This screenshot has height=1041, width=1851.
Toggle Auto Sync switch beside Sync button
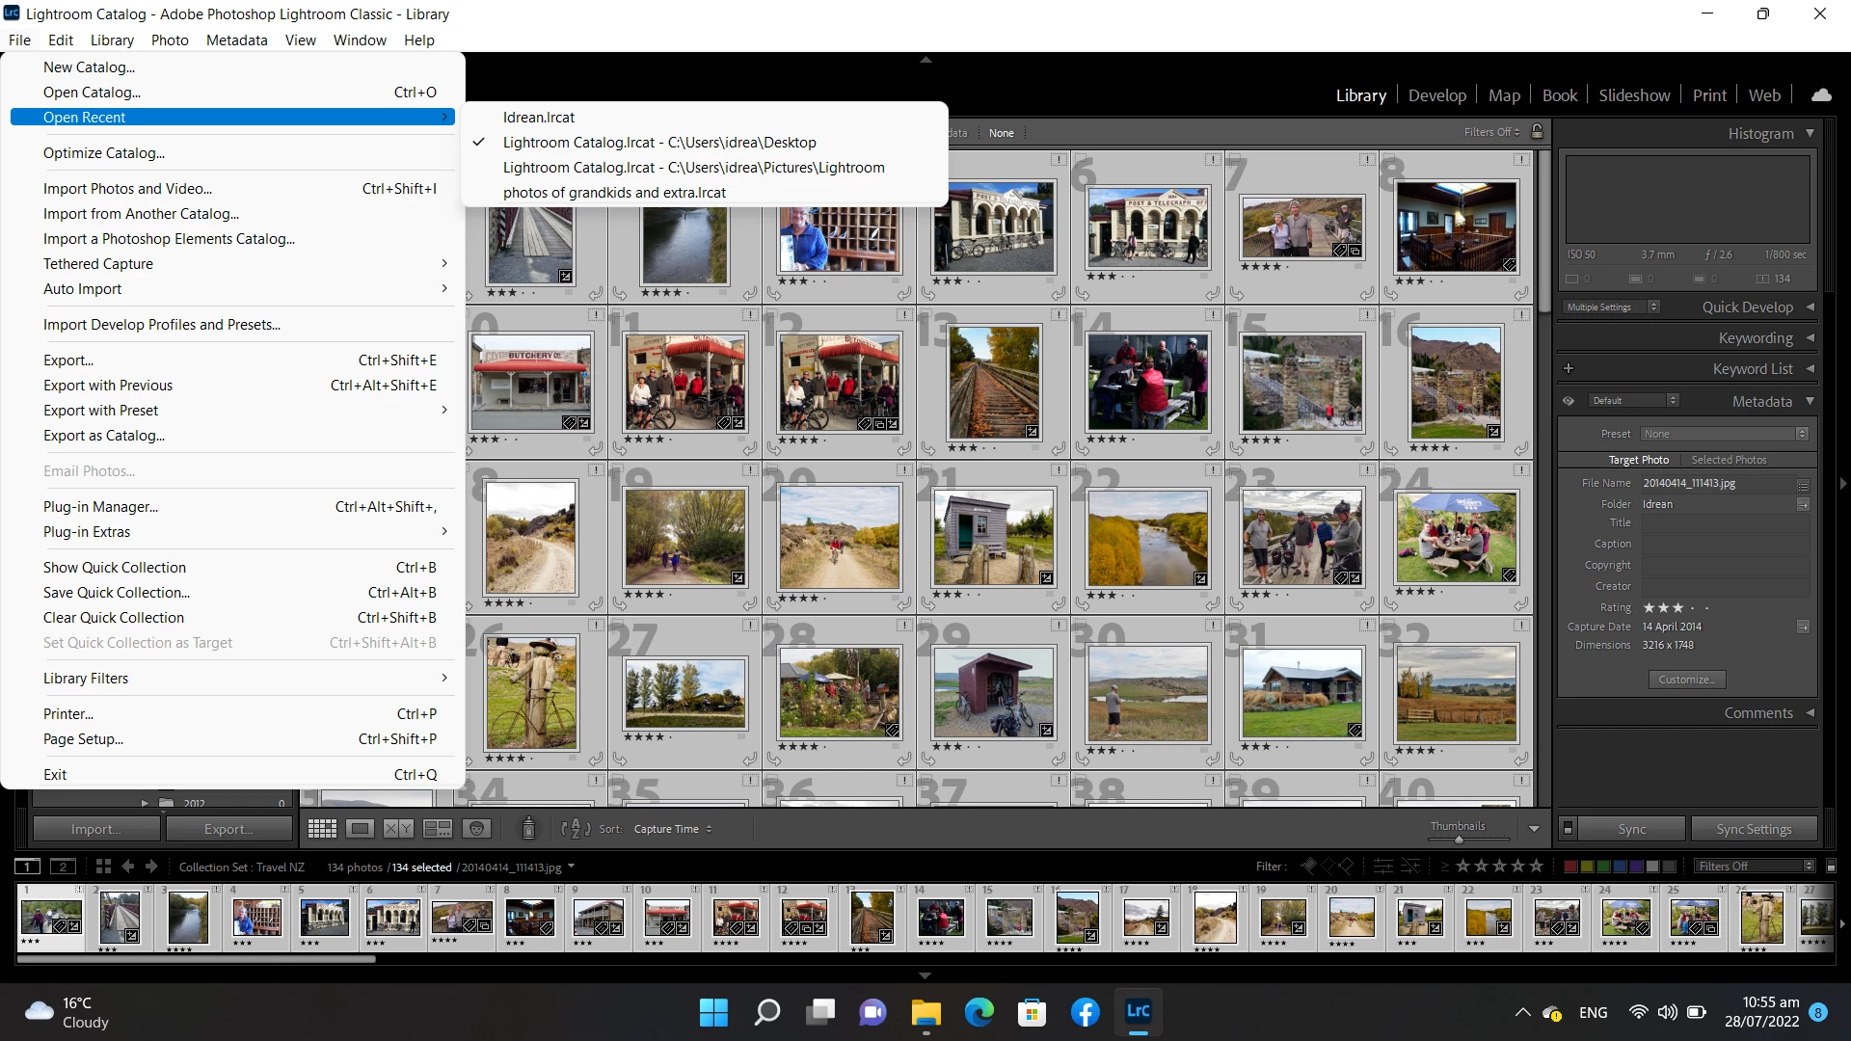[1568, 829]
